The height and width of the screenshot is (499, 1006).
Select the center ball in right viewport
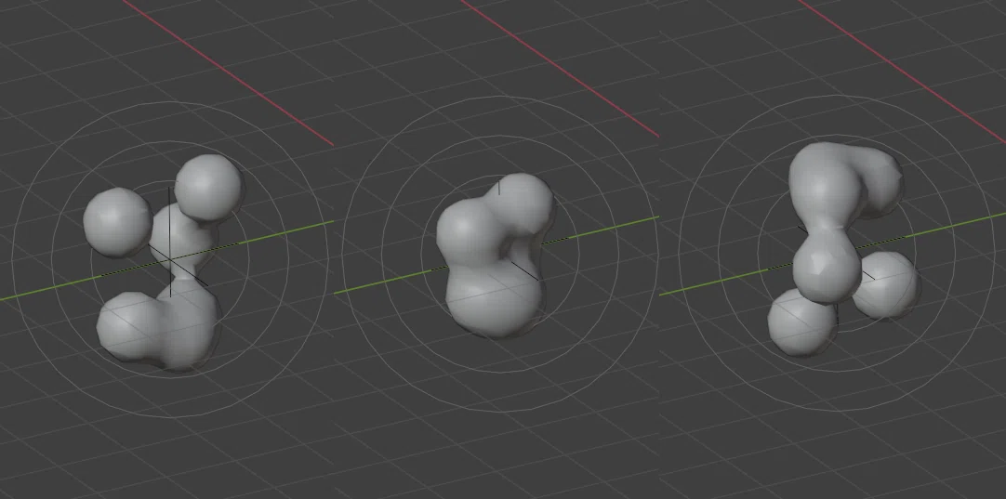[827, 264]
